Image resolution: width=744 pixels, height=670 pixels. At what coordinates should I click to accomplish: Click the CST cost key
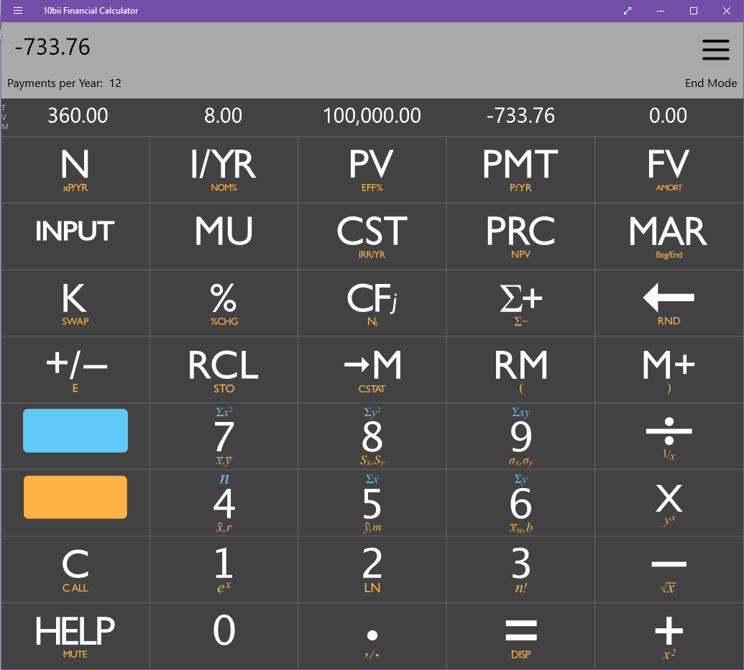[x=372, y=237]
